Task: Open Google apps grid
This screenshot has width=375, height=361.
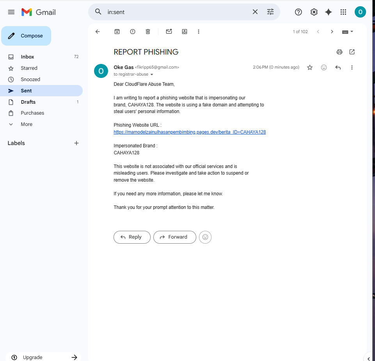Action: [x=343, y=12]
